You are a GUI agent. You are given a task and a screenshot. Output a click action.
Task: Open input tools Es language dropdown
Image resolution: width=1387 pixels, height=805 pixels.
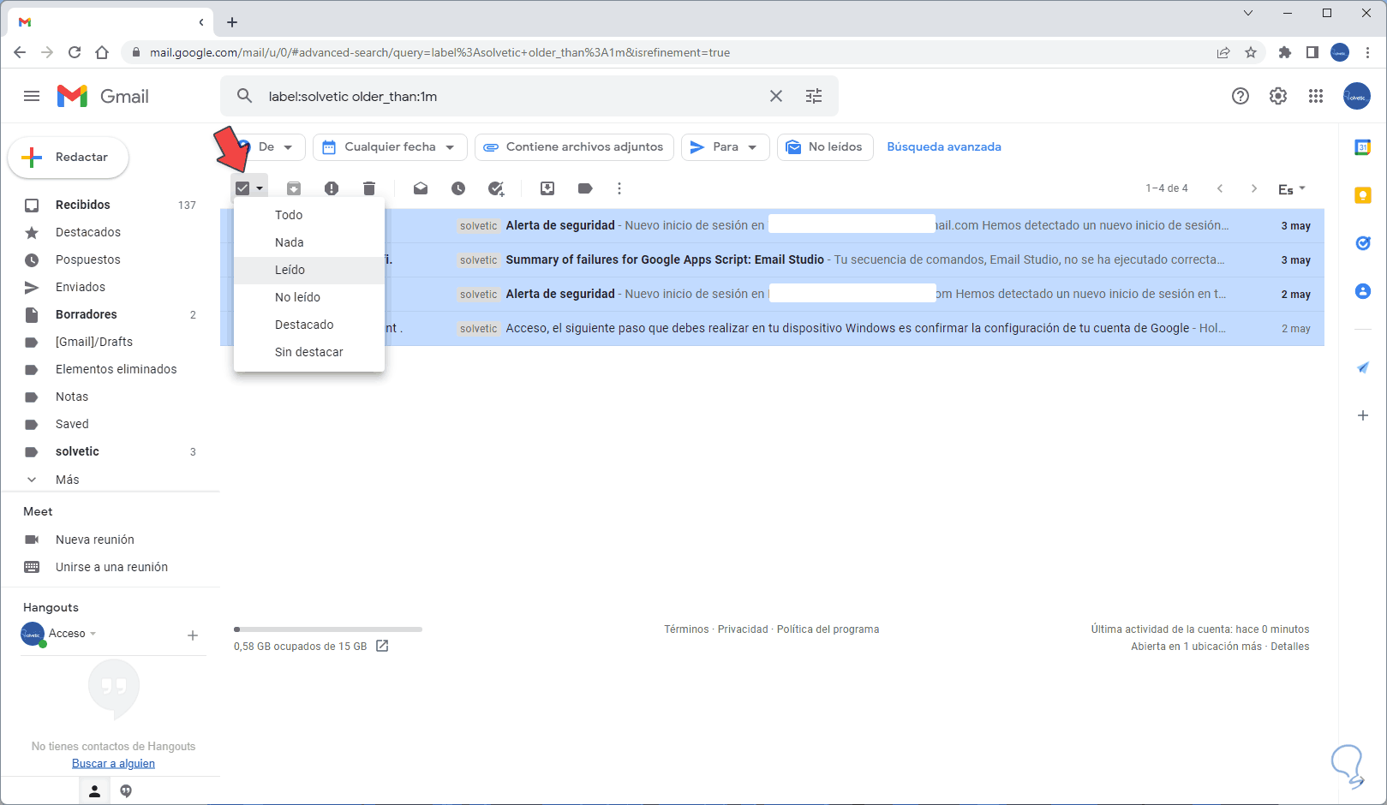click(1291, 189)
